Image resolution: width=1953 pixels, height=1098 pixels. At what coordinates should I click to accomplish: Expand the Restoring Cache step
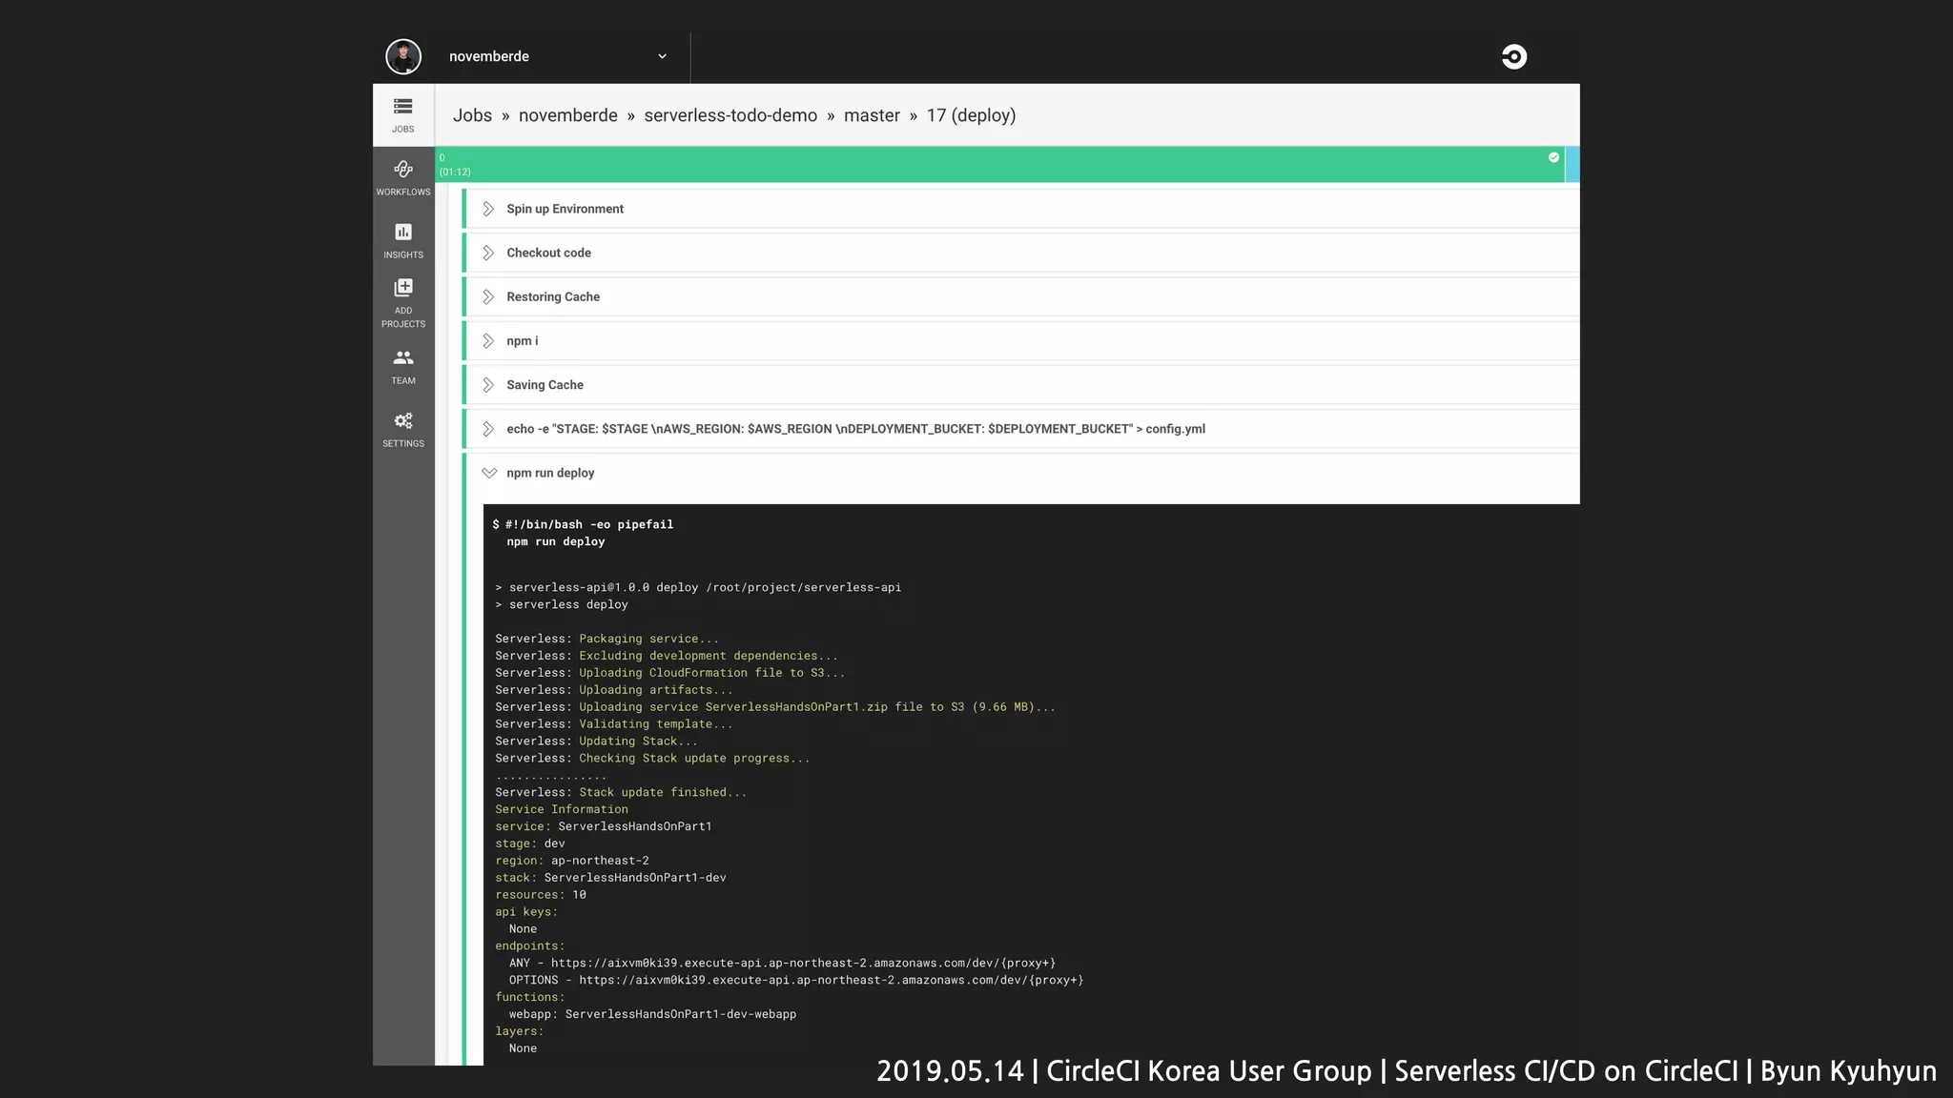point(488,296)
